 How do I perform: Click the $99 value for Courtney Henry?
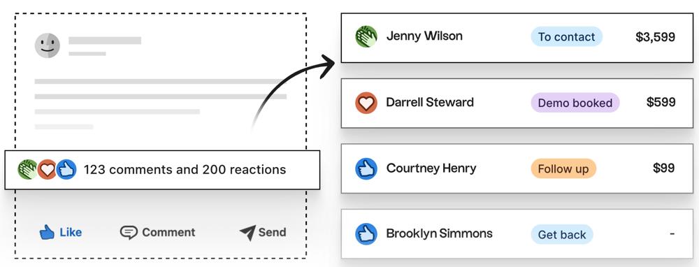[664, 168]
